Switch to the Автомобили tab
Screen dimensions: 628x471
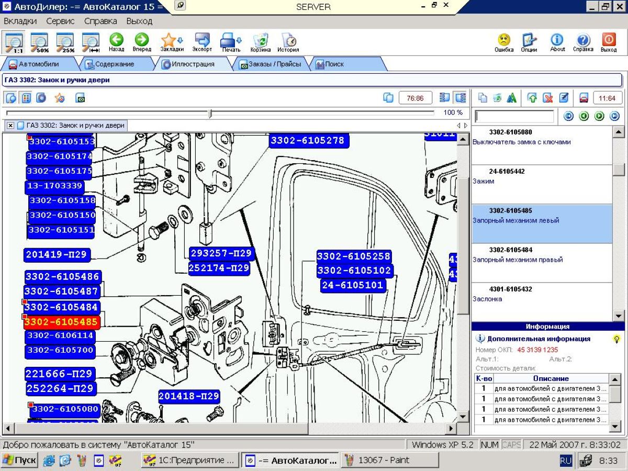(x=39, y=64)
